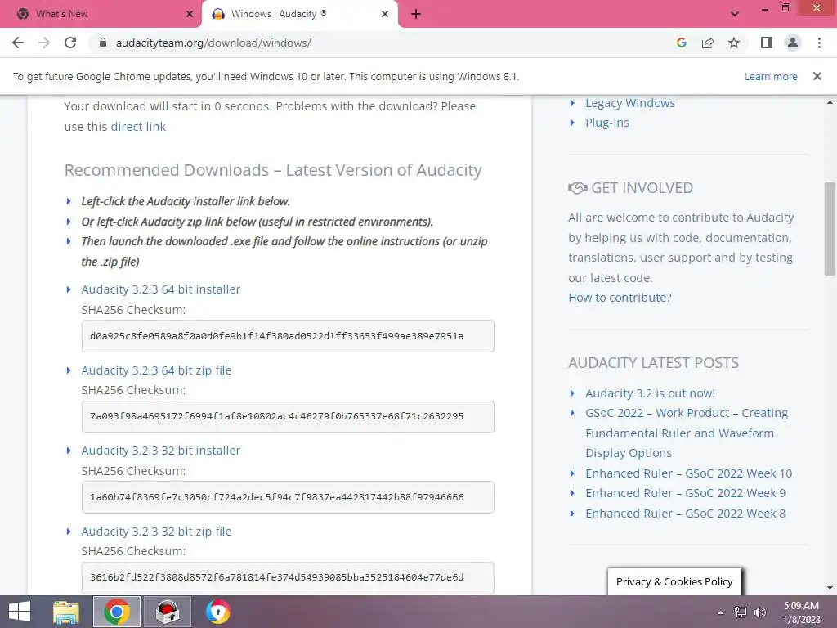The height and width of the screenshot is (628, 837).
Task: Reload the Audacity download page
Action: point(70,43)
